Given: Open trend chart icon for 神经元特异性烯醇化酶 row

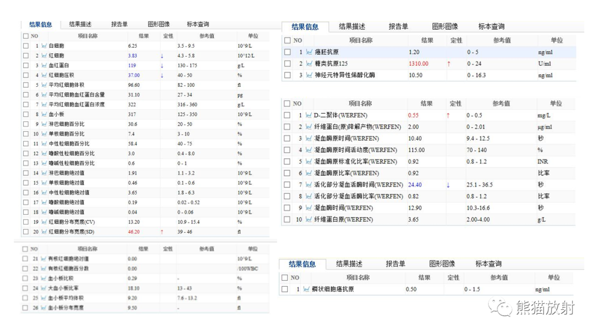Looking at the screenshot, I should tap(309, 75).
